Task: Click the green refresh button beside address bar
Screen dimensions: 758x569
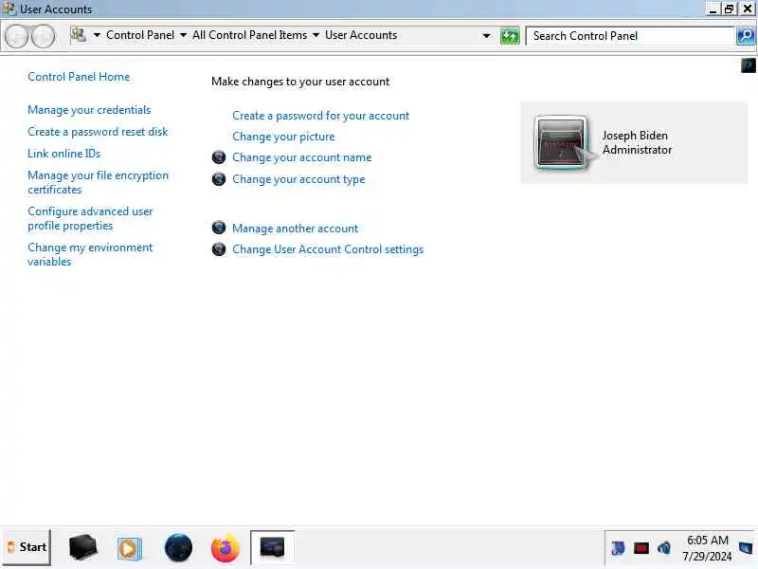Action: [x=510, y=36]
